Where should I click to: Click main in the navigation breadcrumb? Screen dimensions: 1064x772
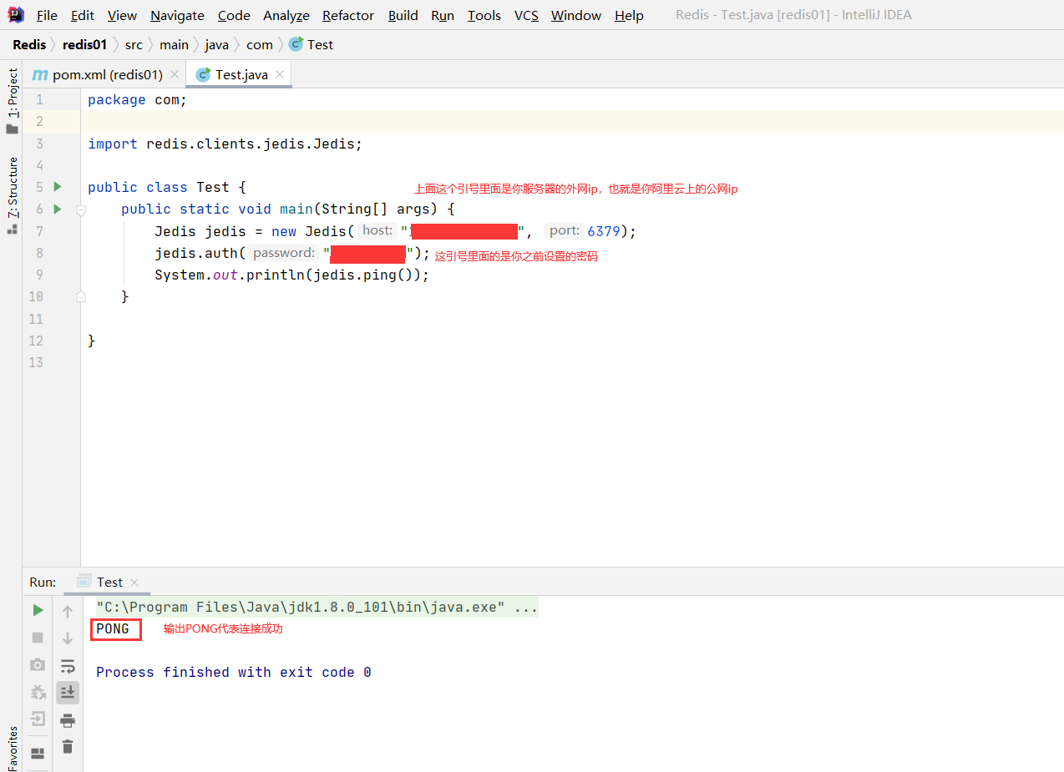click(174, 44)
